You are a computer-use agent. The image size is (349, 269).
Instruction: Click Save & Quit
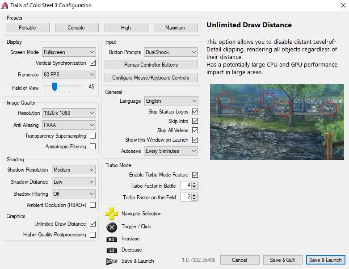click(282, 260)
